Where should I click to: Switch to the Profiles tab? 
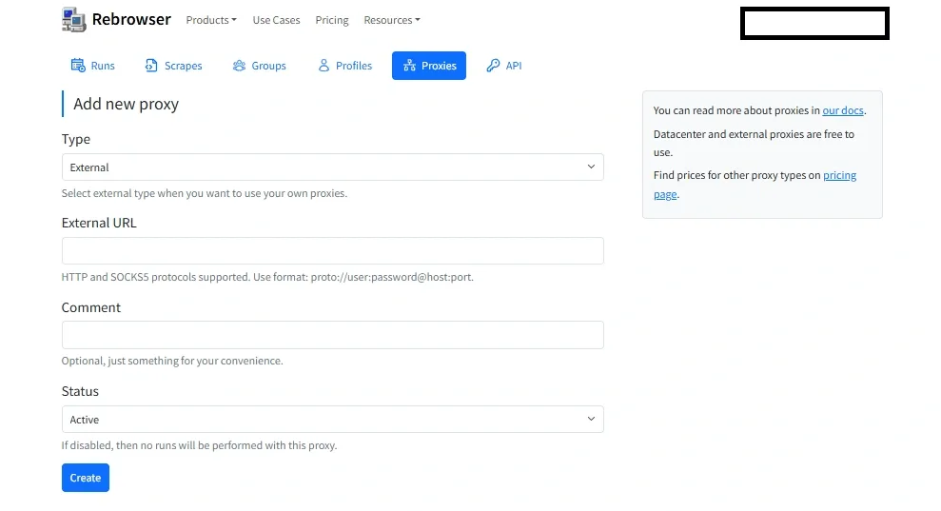point(345,66)
